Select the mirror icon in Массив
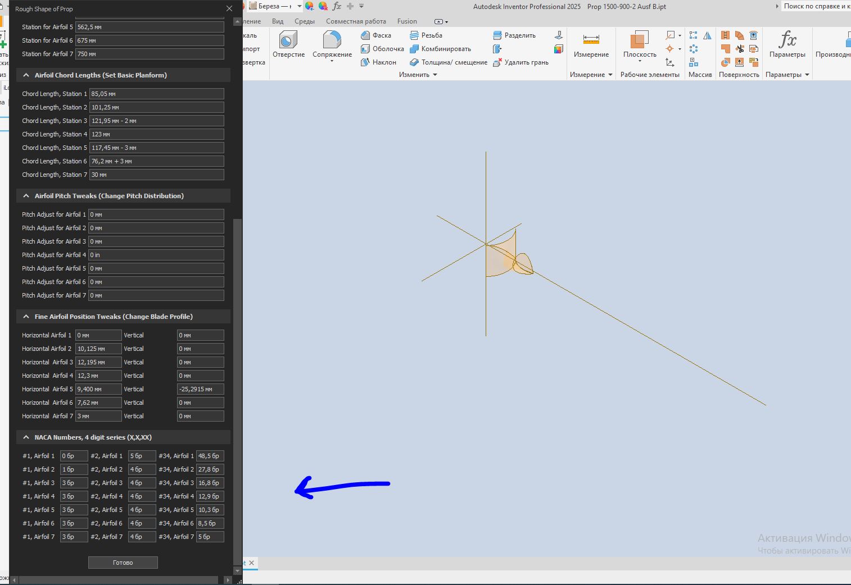Screen dimensions: 851x585 [707, 35]
